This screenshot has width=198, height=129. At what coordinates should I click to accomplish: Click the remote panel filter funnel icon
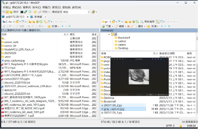[119, 22]
